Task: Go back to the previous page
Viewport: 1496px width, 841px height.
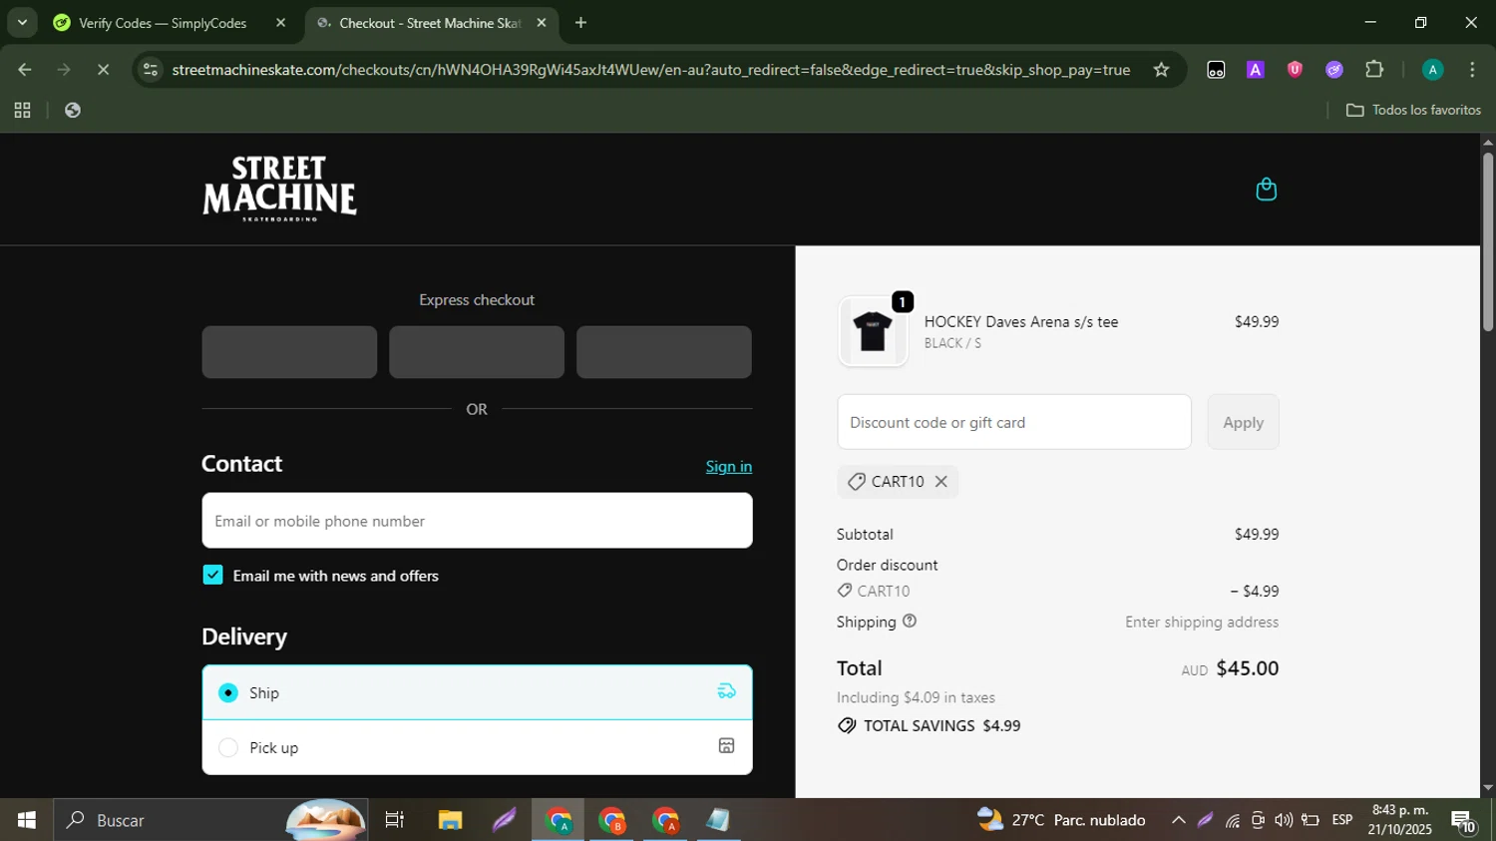Action: point(25,69)
